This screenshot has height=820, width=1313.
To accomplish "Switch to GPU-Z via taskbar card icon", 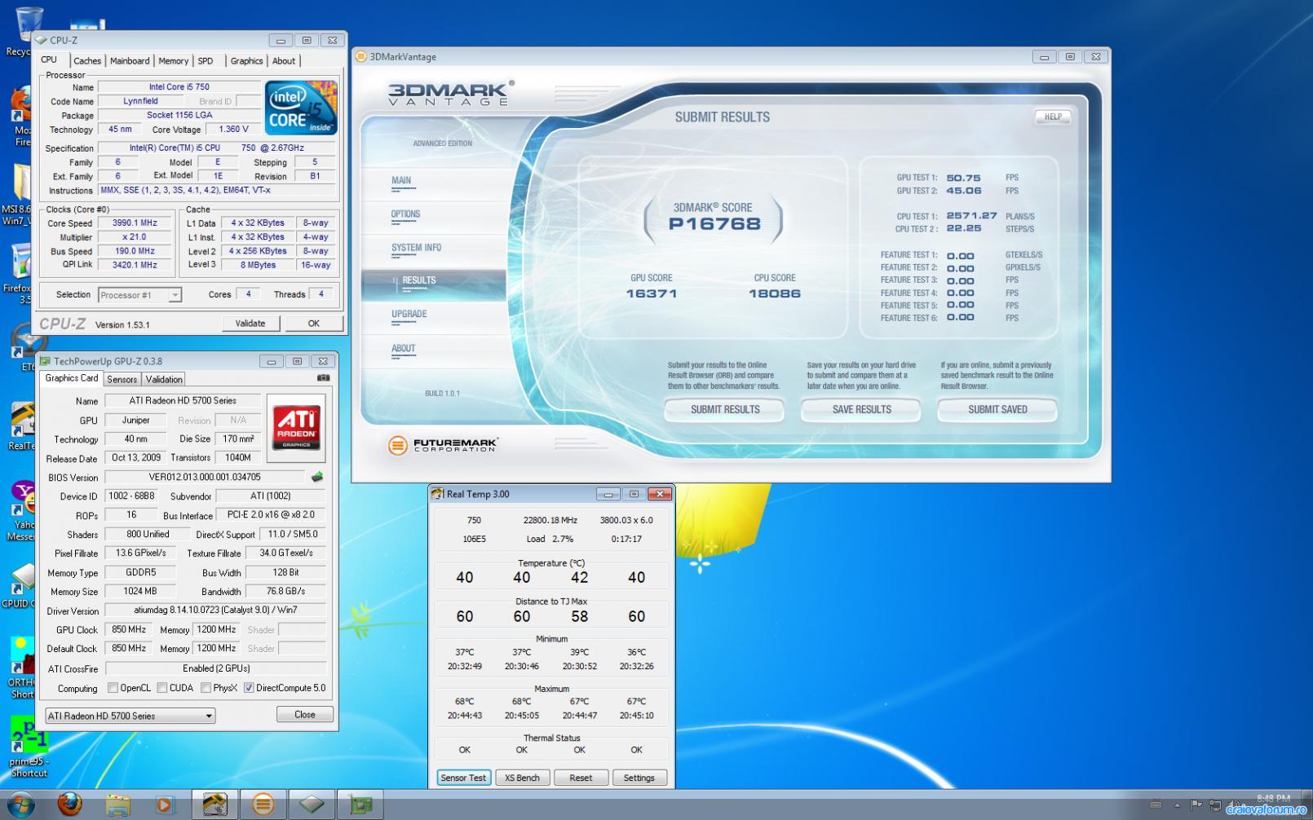I will 360,805.
